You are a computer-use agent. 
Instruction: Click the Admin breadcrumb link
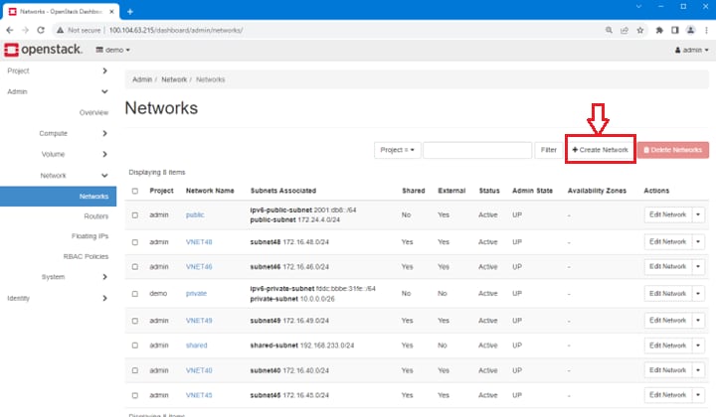[x=142, y=79]
